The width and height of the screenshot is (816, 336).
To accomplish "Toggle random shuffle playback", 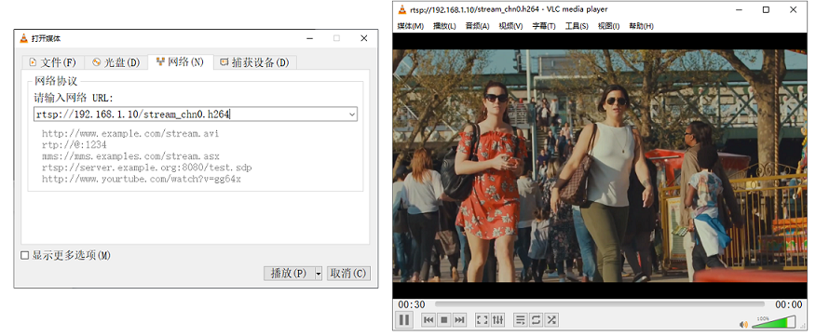I will coord(551,320).
